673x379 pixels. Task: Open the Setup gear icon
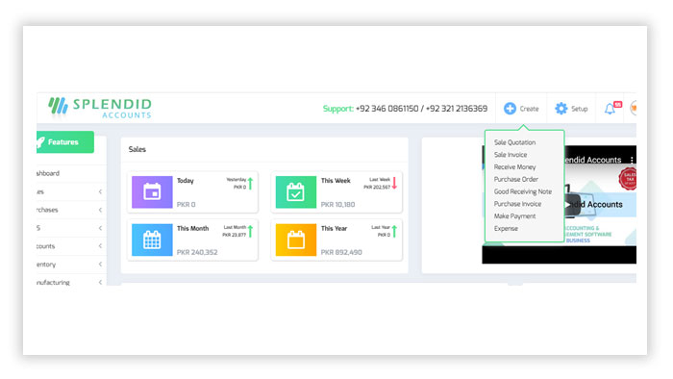(561, 109)
